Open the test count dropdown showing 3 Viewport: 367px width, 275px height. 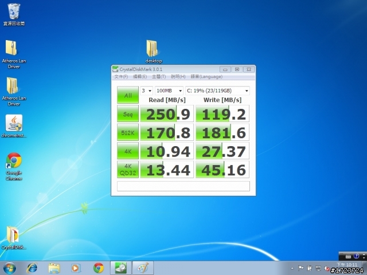coord(146,91)
